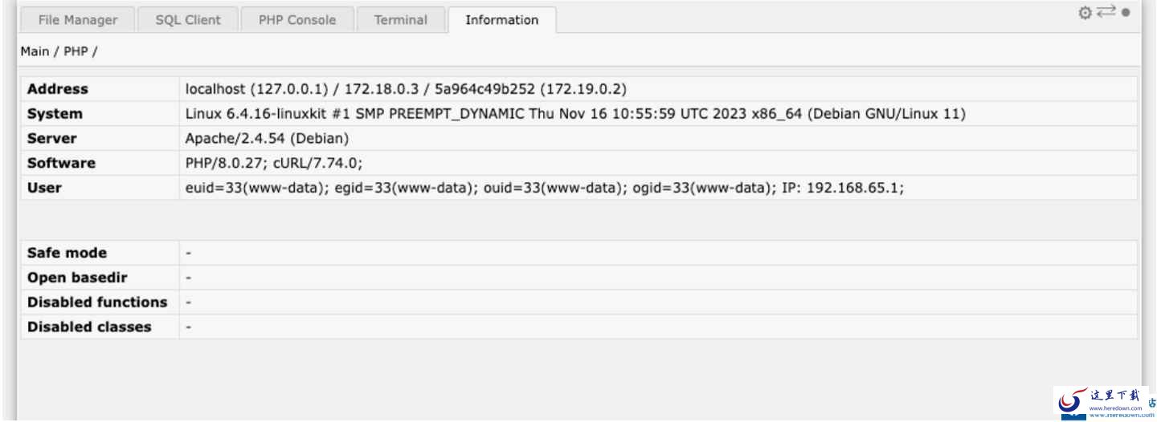1157x422 pixels.
Task: Go to the Terminal tab
Action: 401,20
